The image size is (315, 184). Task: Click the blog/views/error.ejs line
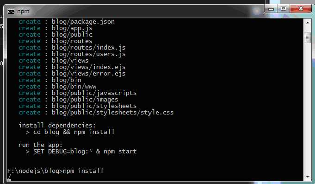[x=72, y=74]
